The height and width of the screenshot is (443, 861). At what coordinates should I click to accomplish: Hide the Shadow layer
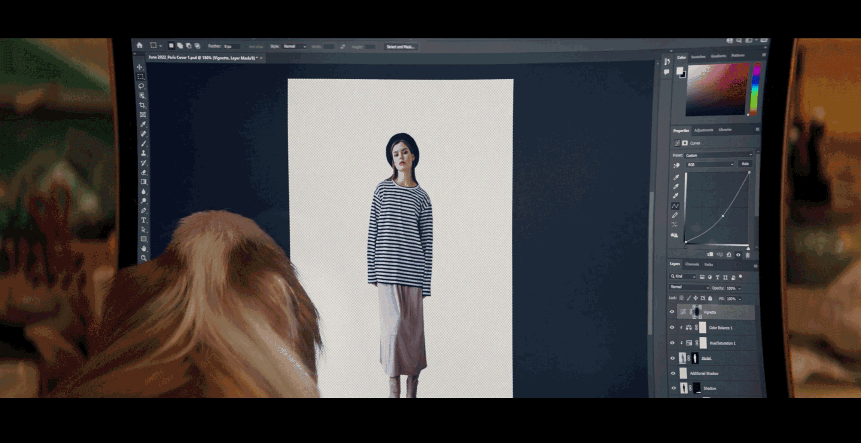(674, 388)
